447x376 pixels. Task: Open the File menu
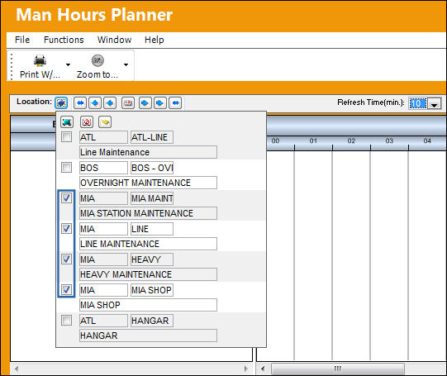pos(22,40)
